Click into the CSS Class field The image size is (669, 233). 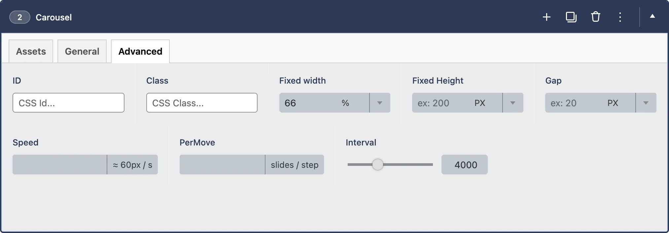202,103
